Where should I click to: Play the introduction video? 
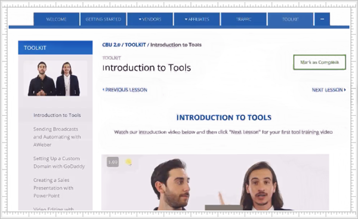215,182
